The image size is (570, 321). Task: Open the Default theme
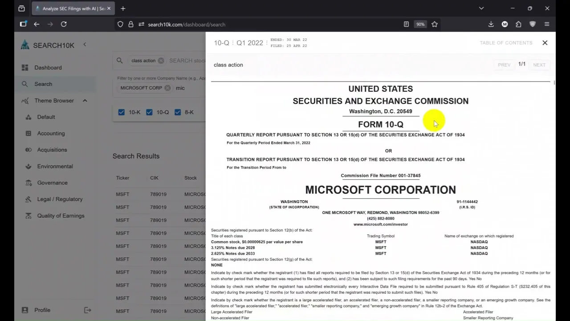[46, 117]
